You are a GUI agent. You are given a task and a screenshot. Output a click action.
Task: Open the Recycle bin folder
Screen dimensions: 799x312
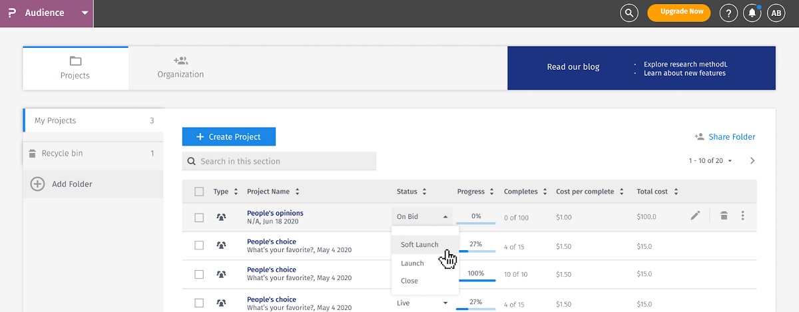pyautogui.click(x=93, y=153)
